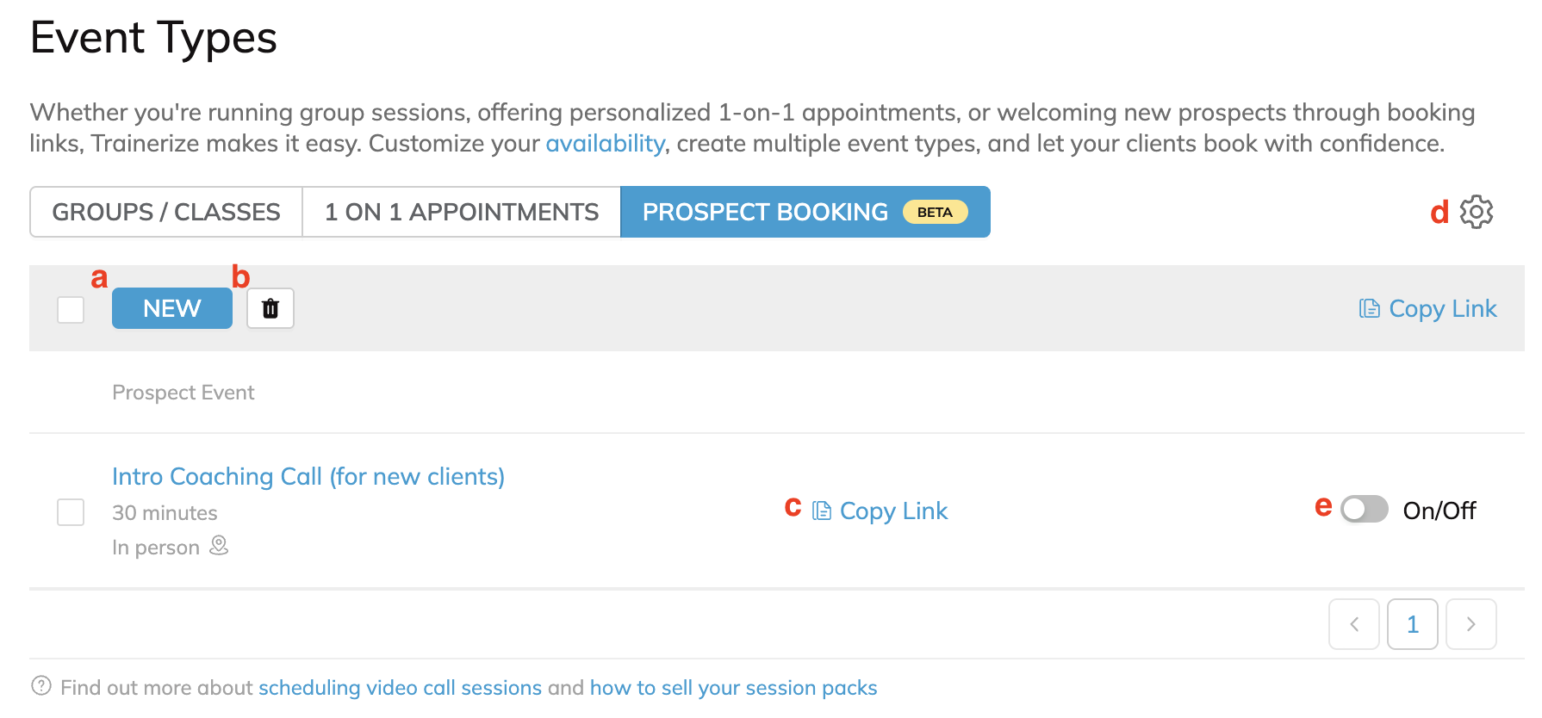Check the Intro Coaching Call row checkbox
Screen dimensions: 1542x718
(x=71, y=512)
